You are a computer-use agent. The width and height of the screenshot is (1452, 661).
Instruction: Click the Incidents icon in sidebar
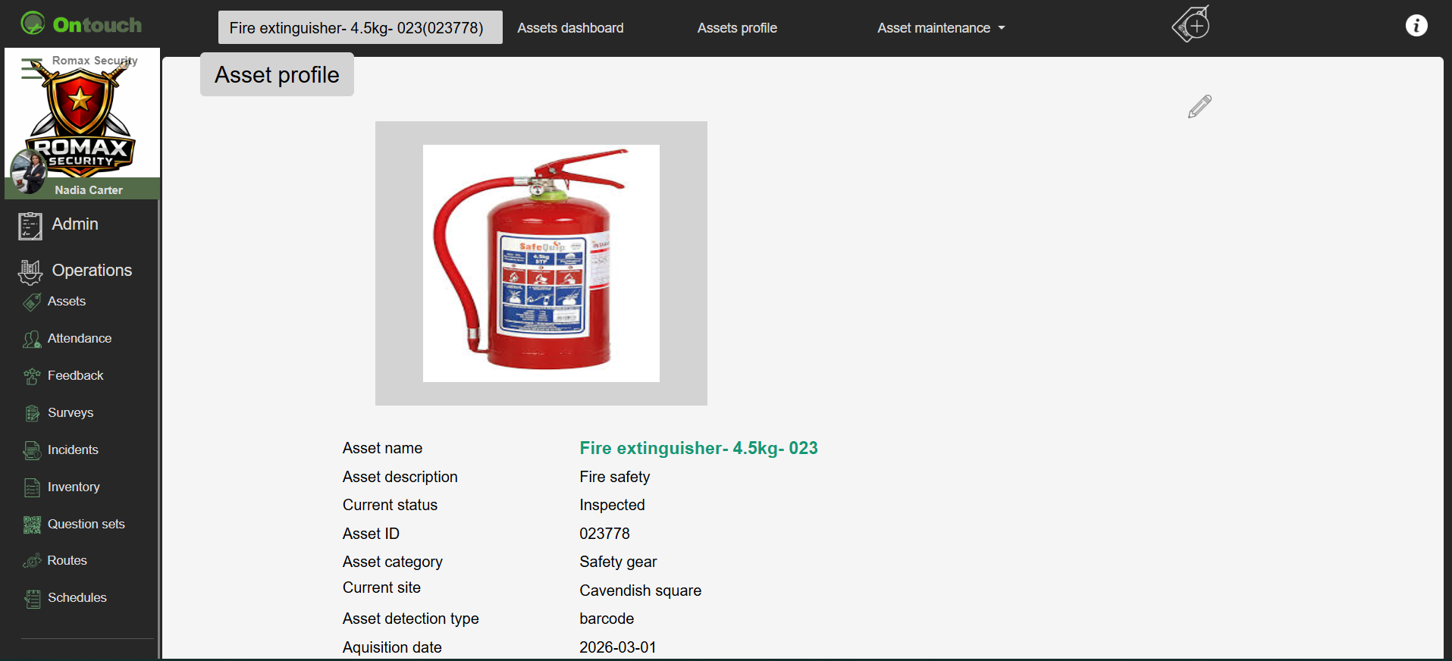click(x=32, y=450)
